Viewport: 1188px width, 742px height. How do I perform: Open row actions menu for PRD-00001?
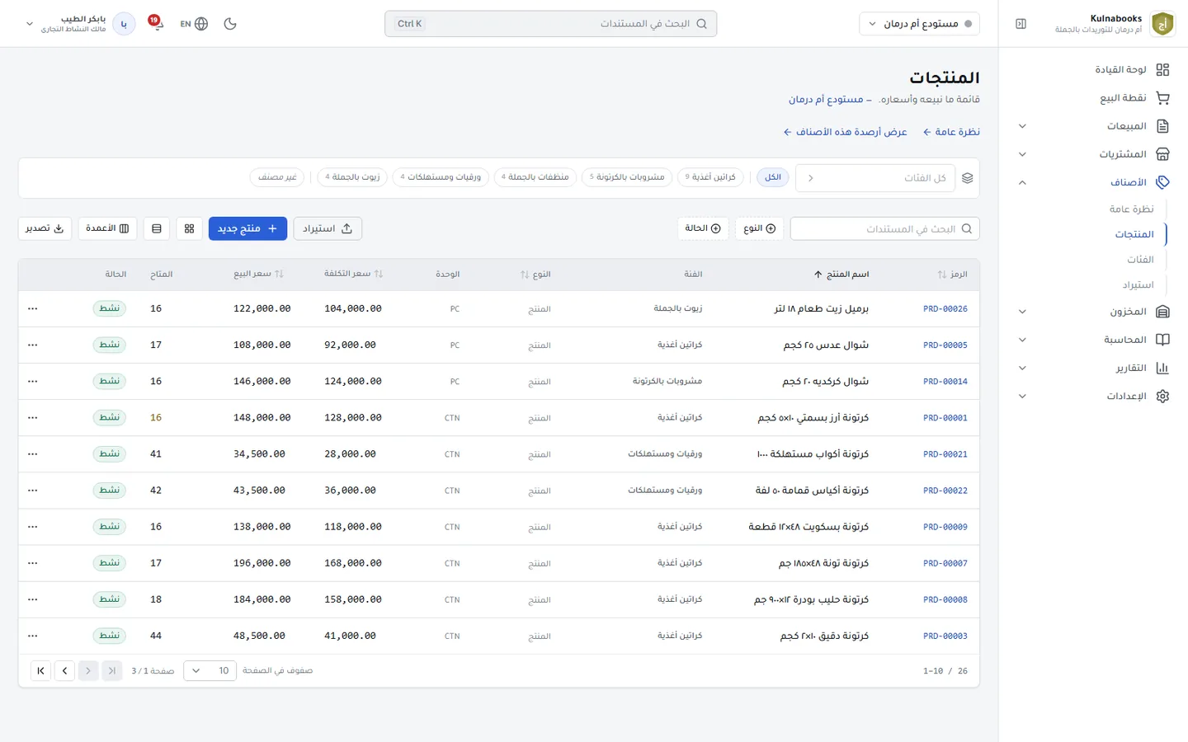point(33,417)
